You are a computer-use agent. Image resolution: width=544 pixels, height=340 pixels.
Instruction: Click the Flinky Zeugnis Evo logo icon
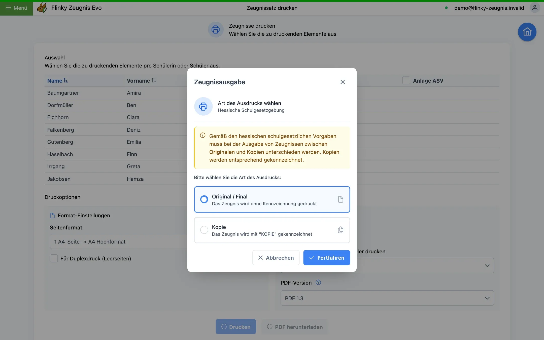click(x=42, y=8)
